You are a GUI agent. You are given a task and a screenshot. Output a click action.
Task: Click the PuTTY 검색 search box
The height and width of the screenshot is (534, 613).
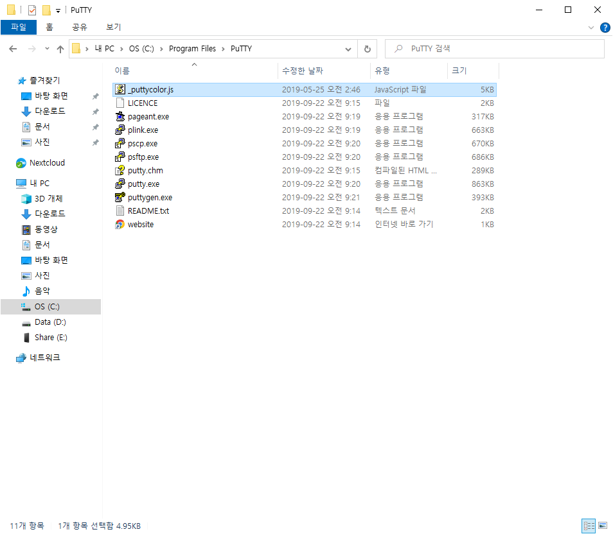[495, 49]
